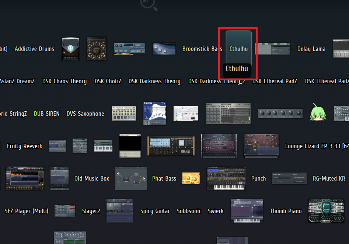This screenshot has width=349, height=244.
Task: Select dark synth thumbnail right of GMS
Action: coord(219,146)
